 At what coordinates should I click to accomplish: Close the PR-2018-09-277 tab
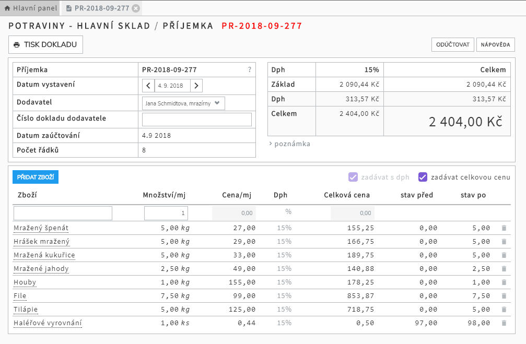136,8
